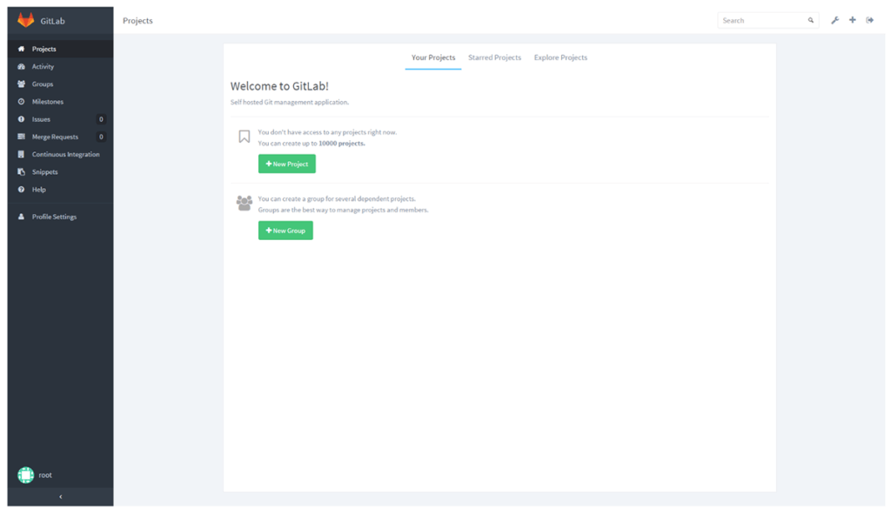
Task: Sign out using the exit icon
Action: coord(870,20)
